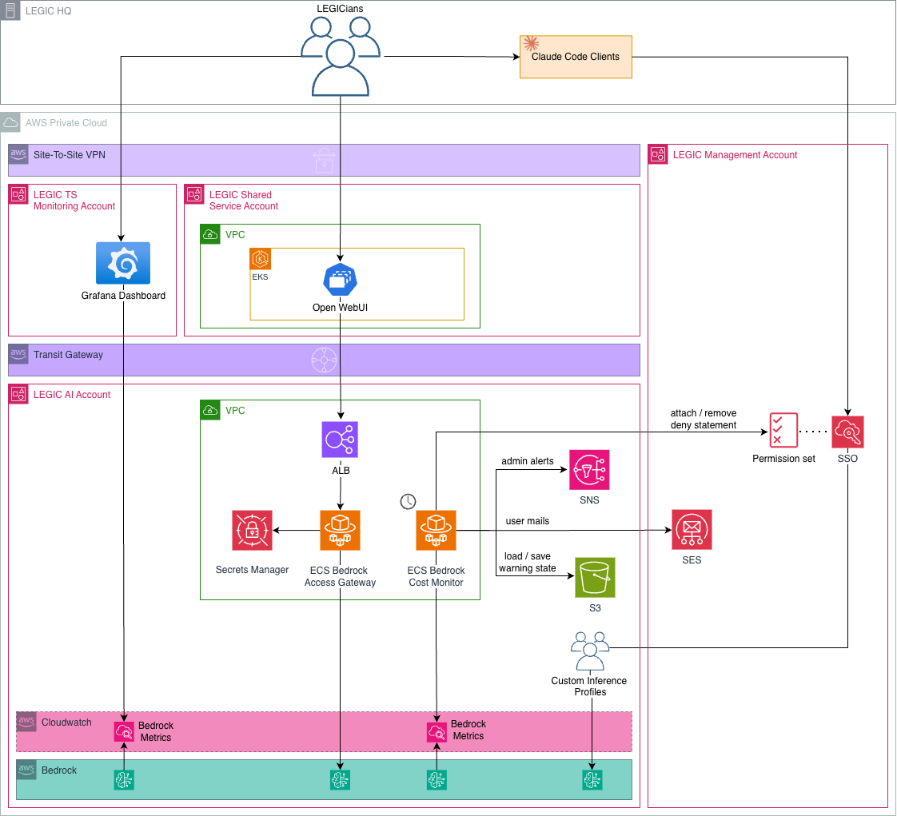The width and height of the screenshot is (897, 816).
Task: Click the 'Permission set' label
Action: click(x=783, y=459)
